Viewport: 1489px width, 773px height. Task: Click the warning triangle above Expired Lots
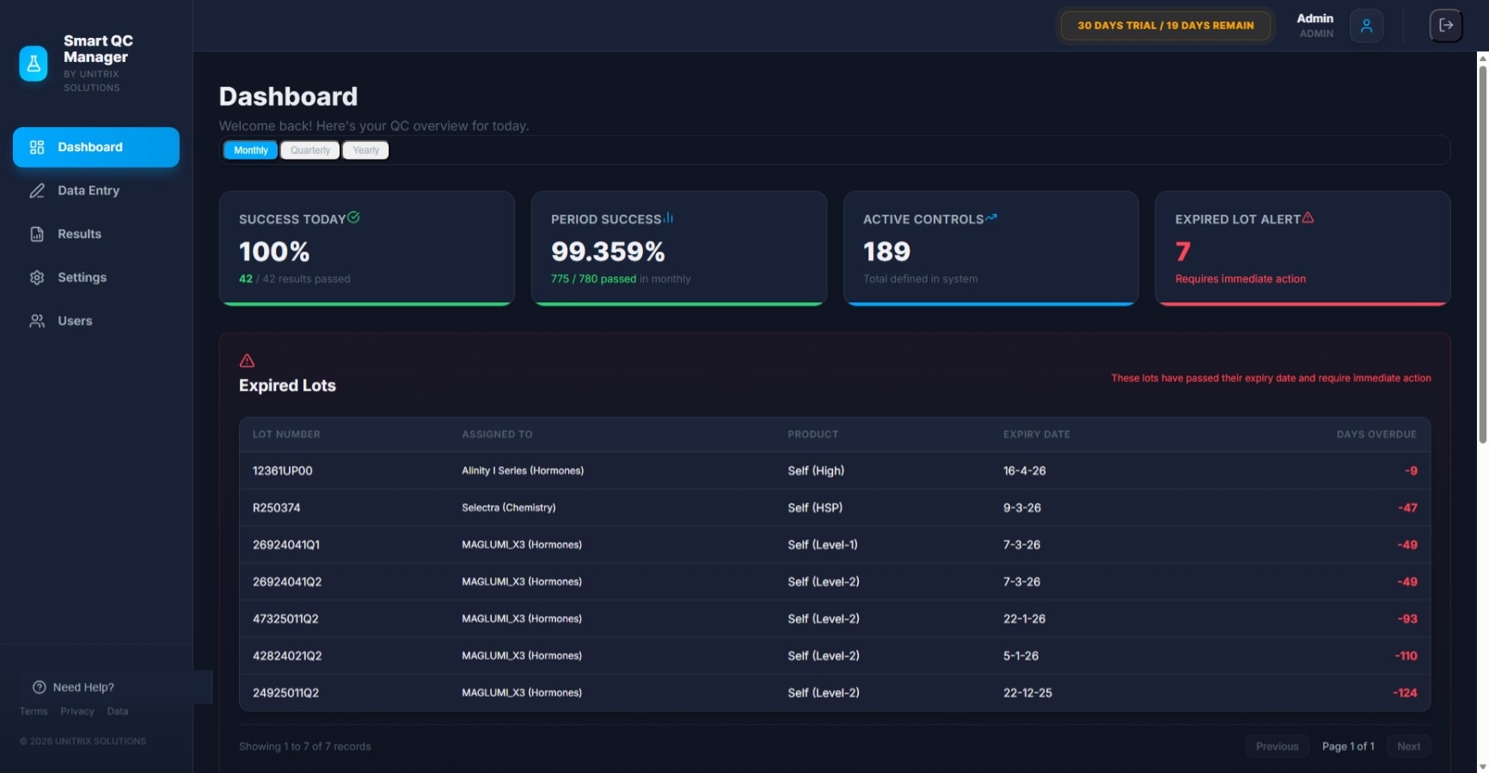247,361
